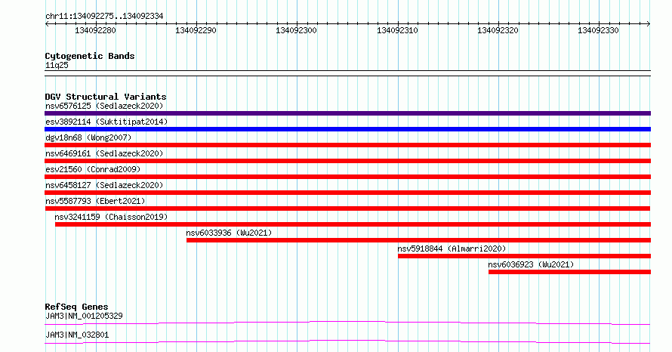Image resolution: width=672 pixels, height=352 pixels.
Task: Click ruler position 134092320
Action: (498, 30)
